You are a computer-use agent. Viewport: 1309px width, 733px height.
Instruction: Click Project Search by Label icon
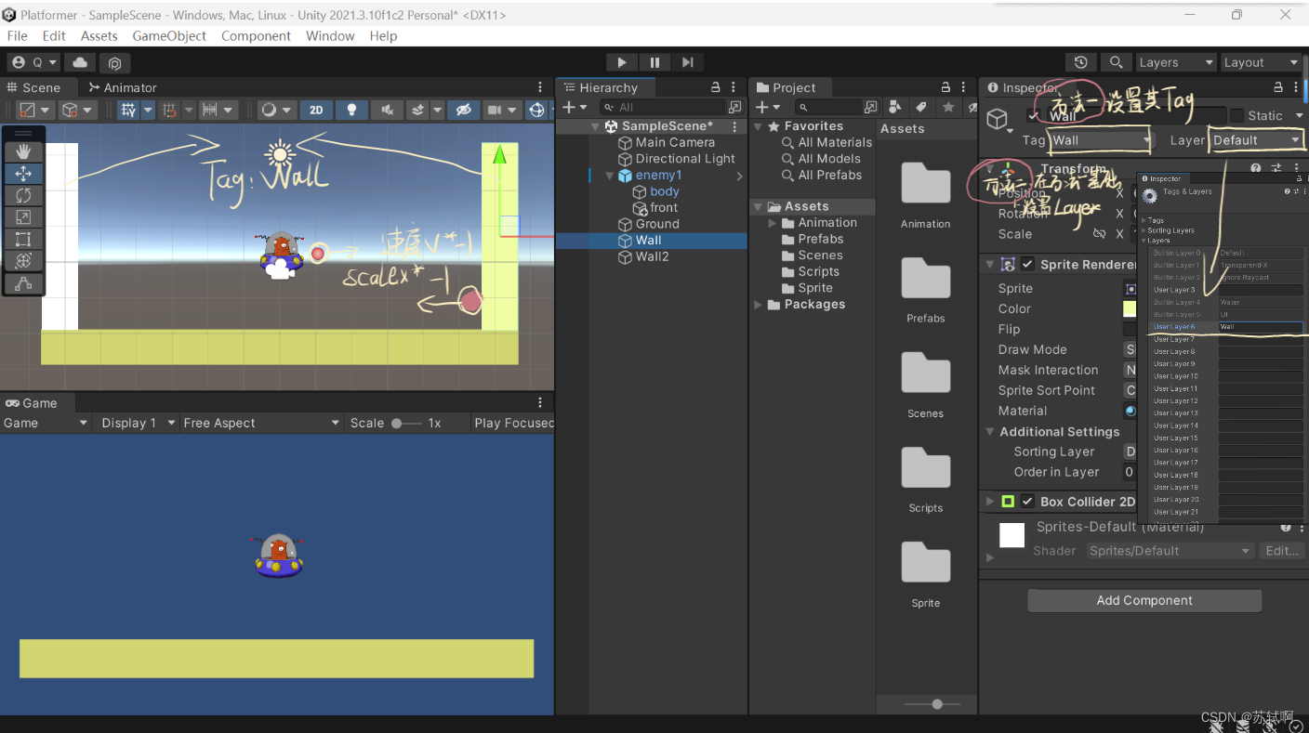tap(921, 107)
